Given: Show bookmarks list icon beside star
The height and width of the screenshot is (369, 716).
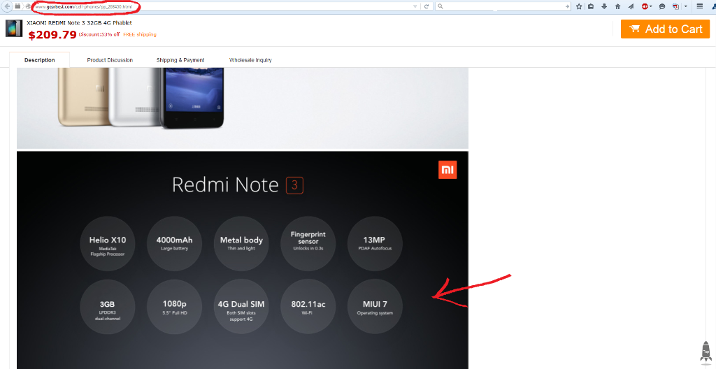Looking at the screenshot, I should tap(591, 6).
